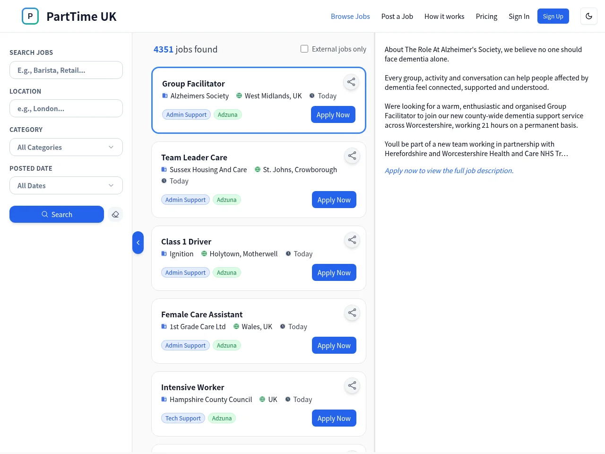Select the Team Leader Care job title

194,157
